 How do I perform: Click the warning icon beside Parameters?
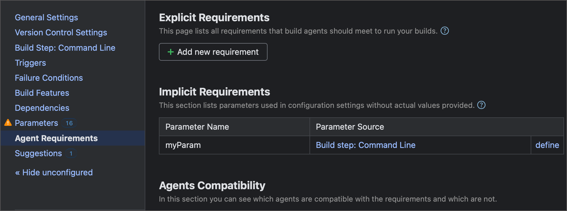(8, 123)
